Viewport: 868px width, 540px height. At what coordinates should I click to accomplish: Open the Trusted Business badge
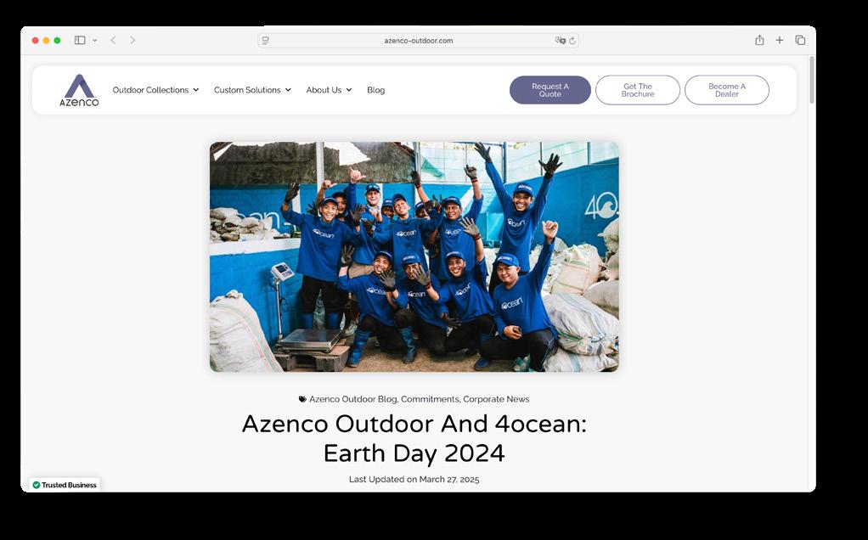click(x=65, y=485)
